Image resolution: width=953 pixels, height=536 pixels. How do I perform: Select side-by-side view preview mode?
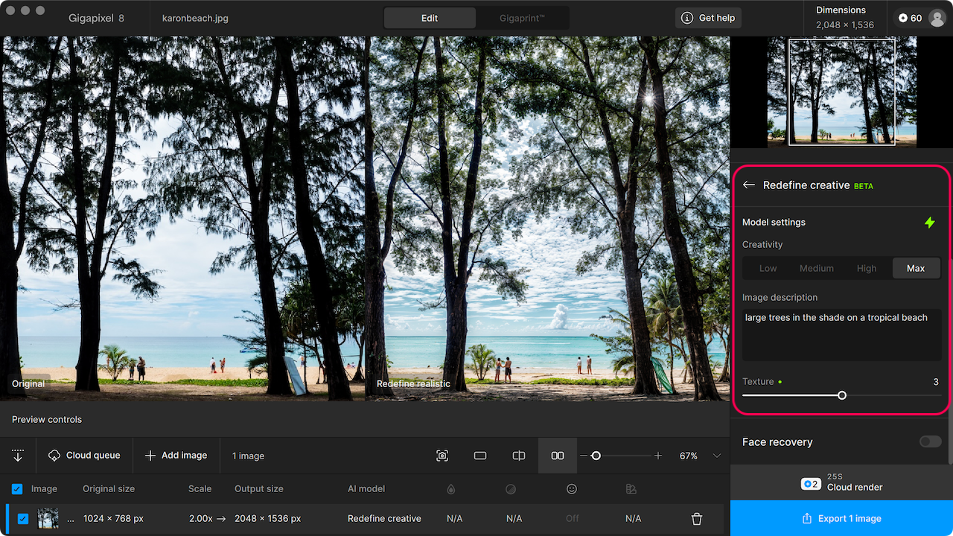pyautogui.click(x=558, y=456)
